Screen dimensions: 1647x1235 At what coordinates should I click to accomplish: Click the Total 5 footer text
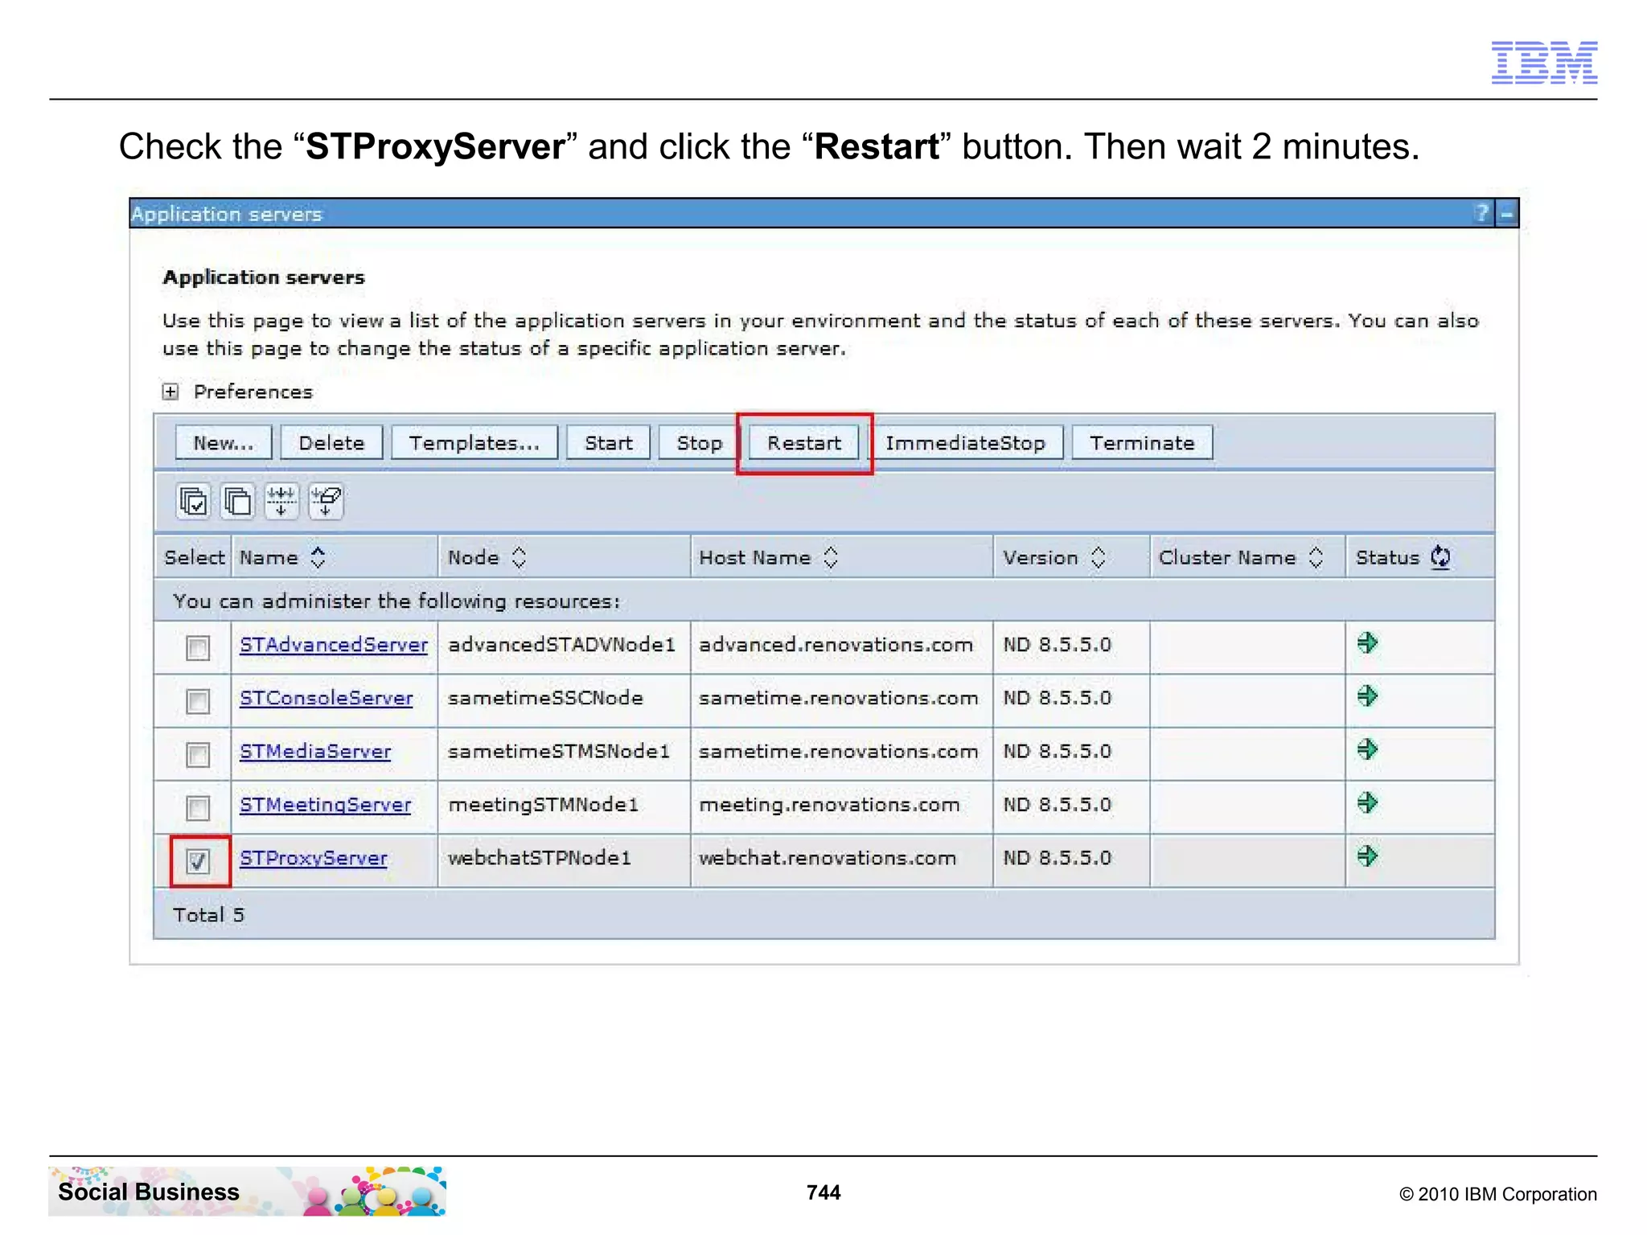208,915
